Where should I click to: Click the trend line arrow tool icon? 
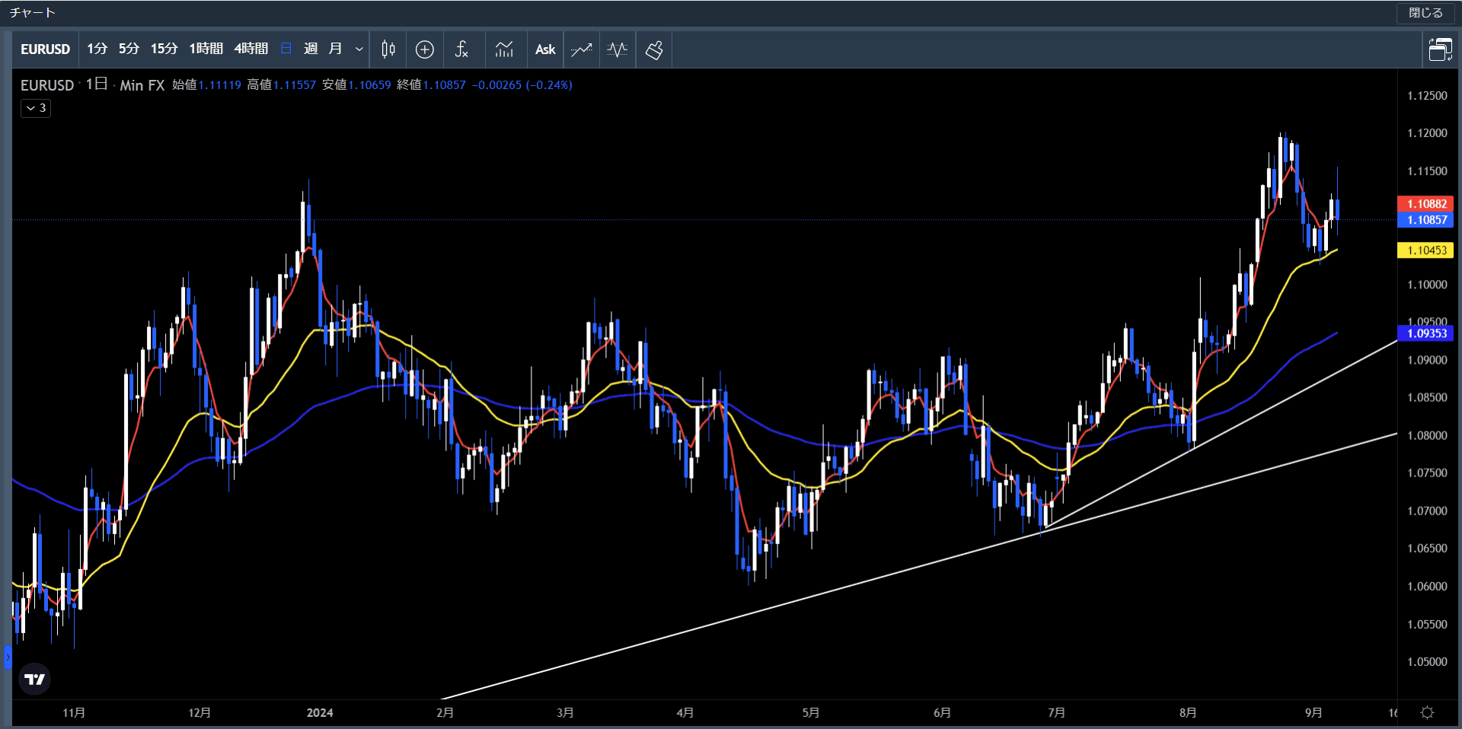[x=582, y=49]
